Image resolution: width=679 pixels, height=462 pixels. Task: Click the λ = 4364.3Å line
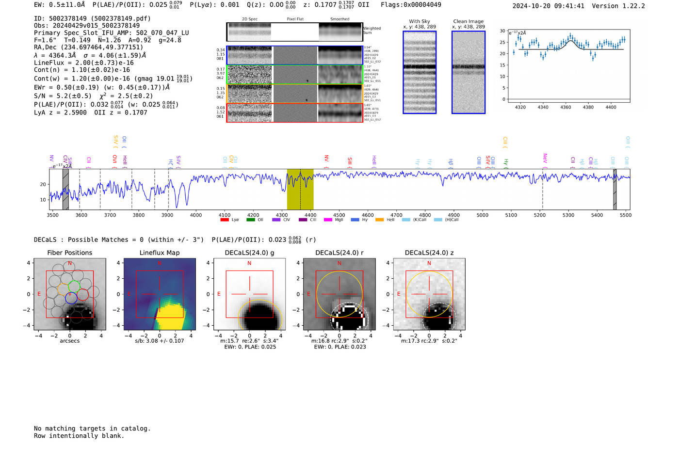coord(90,55)
